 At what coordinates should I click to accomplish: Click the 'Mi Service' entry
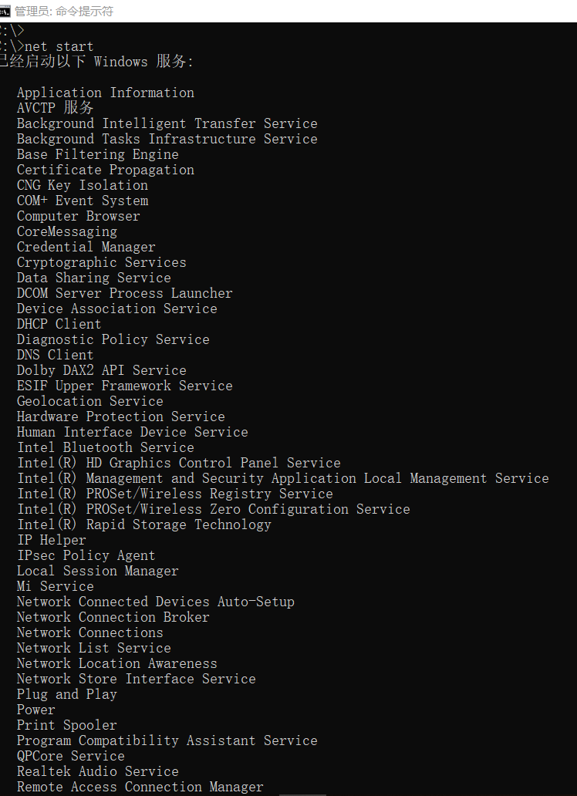56,586
